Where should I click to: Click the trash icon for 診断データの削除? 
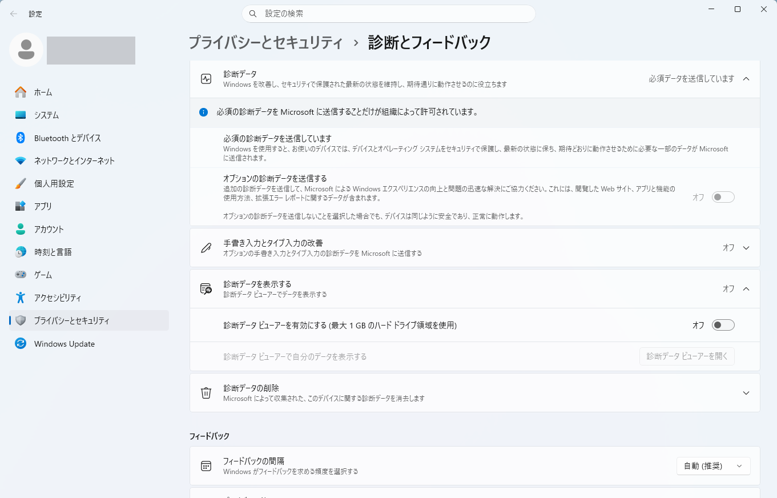(206, 393)
